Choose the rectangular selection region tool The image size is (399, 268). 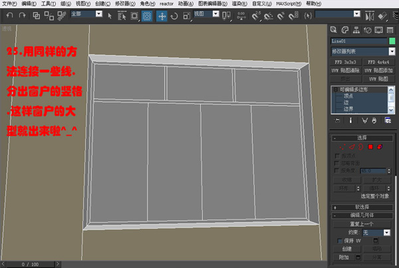point(134,16)
